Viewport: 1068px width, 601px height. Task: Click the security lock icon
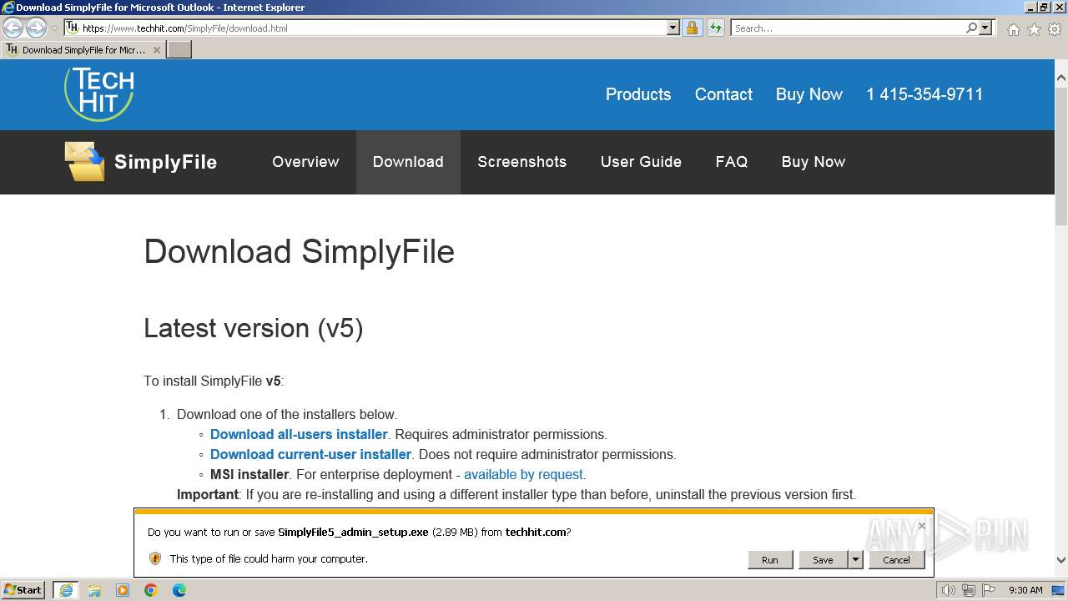692,28
